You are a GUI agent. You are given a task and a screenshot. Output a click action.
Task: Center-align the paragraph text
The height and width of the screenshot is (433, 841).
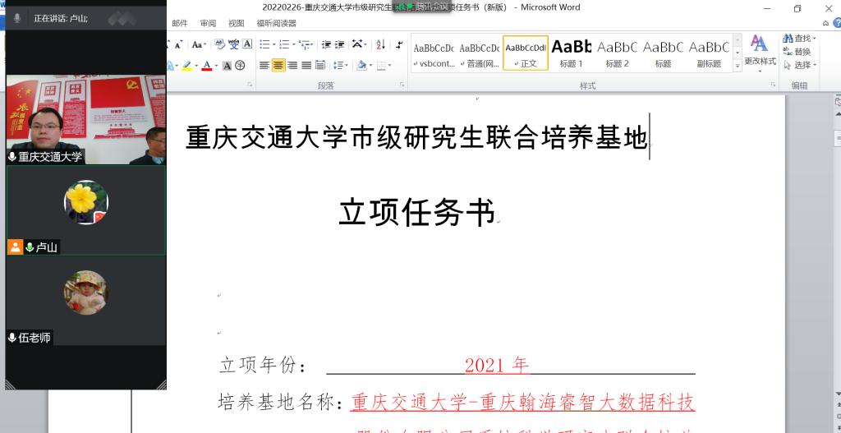pyautogui.click(x=278, y=66)
